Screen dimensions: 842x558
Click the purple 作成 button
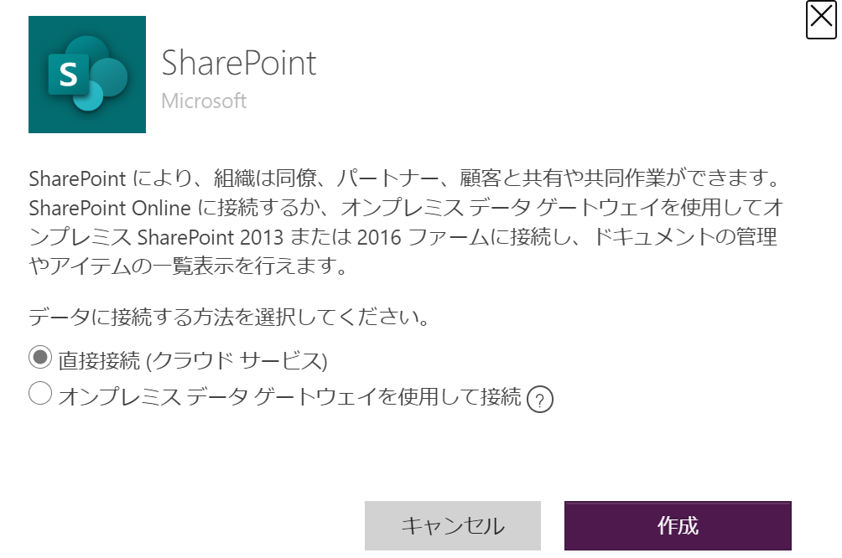(678, 526)
